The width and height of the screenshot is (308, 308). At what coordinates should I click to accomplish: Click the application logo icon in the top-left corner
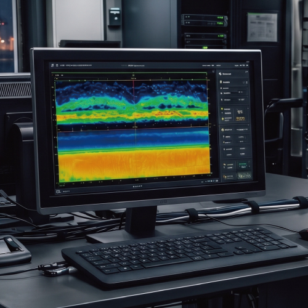(52, 65)
